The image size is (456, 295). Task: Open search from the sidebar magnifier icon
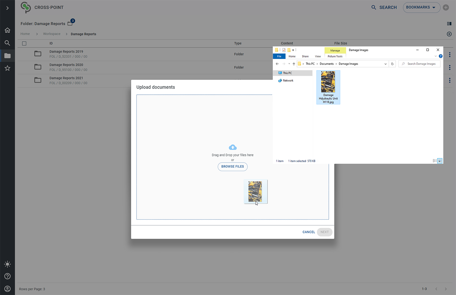pyautogui.click(x=7, y=43)
